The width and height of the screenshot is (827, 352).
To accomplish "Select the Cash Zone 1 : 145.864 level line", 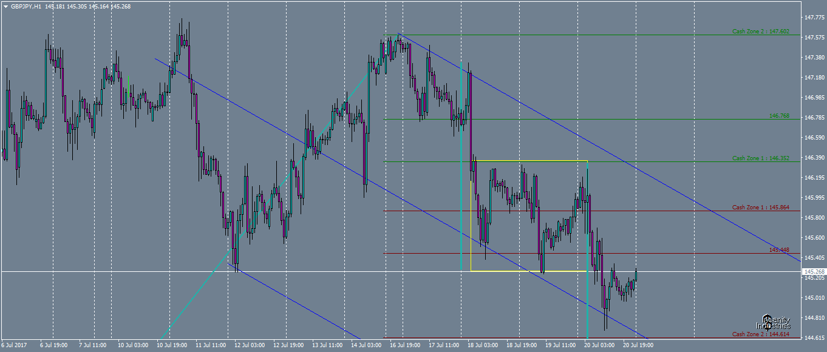I will point(668,211).
